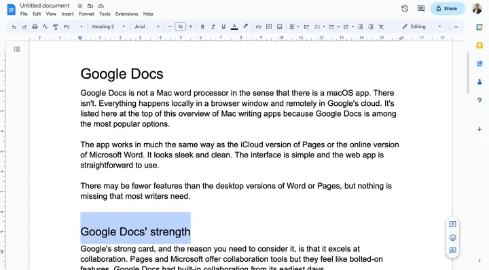The height and width of the screenshot is (270, 489).
Task: Open the Arial font dropdown
Action: point(147,26)
